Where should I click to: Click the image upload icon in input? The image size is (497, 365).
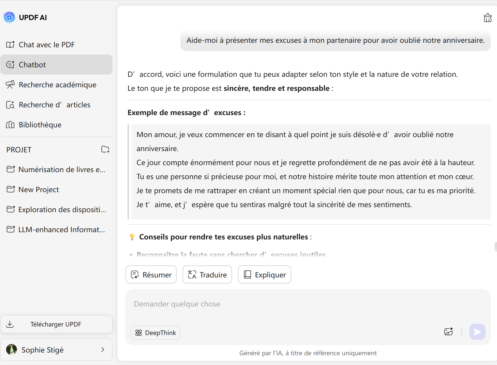point(448,332)
